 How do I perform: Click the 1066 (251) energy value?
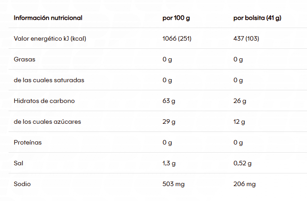[177, 38]
